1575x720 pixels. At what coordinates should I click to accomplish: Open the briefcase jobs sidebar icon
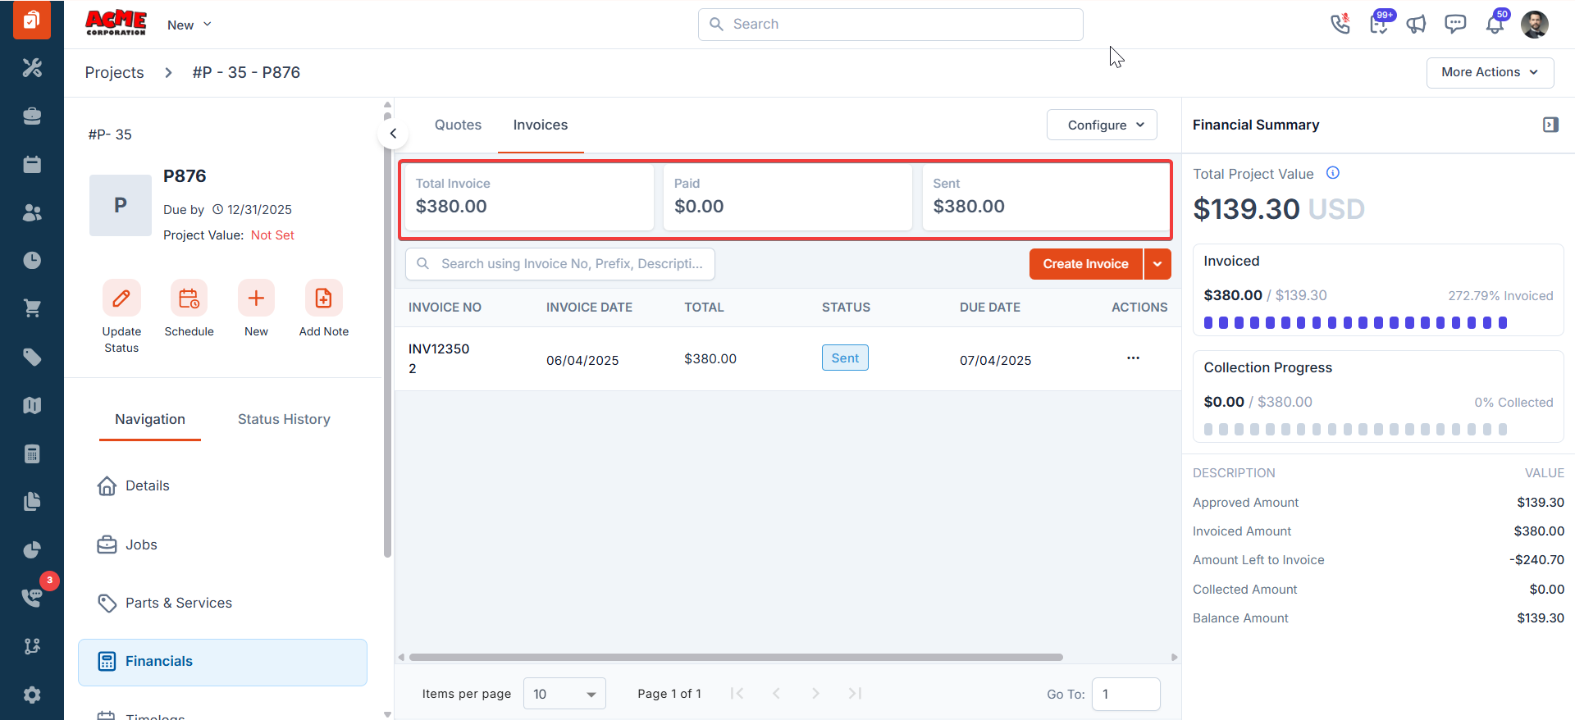point(32,116)
